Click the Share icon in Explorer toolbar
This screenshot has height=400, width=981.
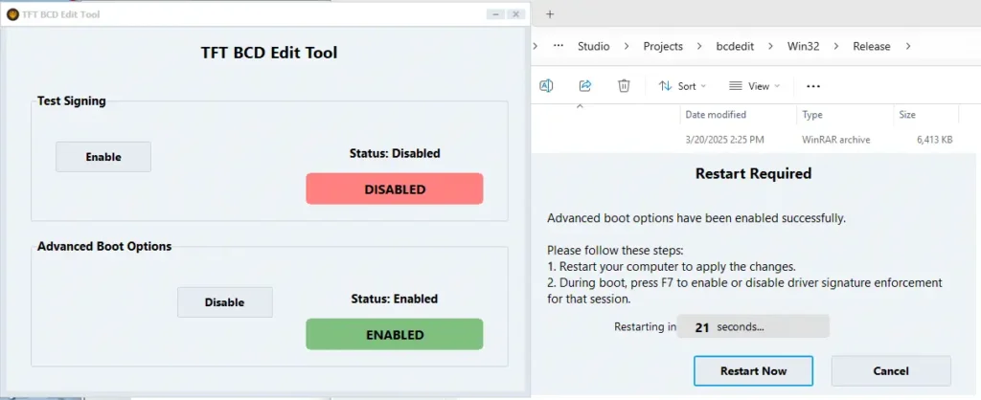(585, 86)
